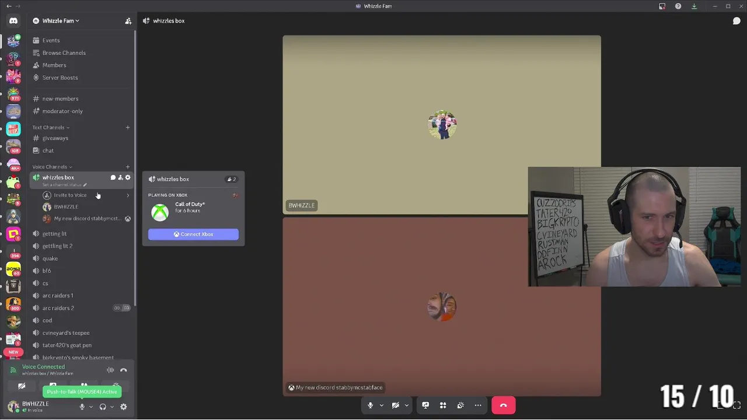Disconnect using phone icon in Voice Connected panel
This screenshot has width=747, height=420.
tap(123, 370)
